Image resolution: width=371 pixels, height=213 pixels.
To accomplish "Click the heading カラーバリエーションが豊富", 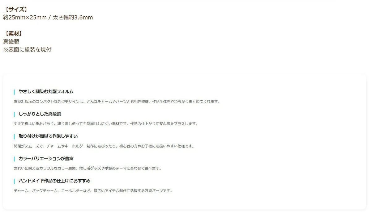I will (46, 158).
